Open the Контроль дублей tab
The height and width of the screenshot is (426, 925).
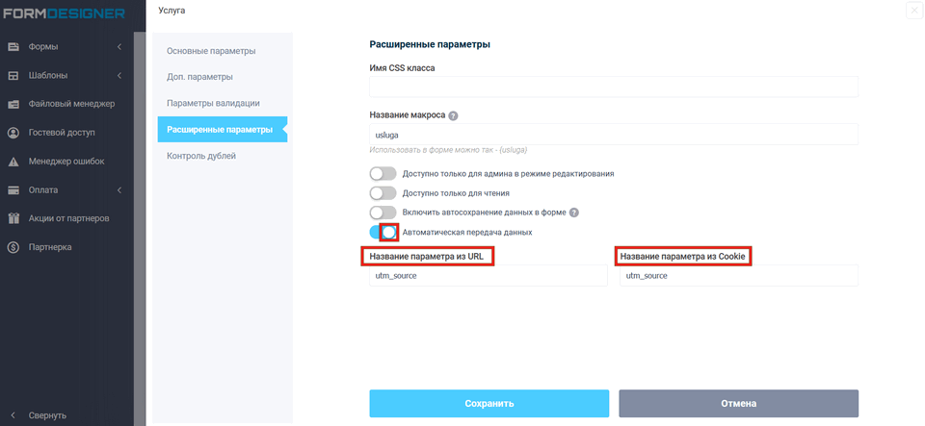tap(200, 156)
